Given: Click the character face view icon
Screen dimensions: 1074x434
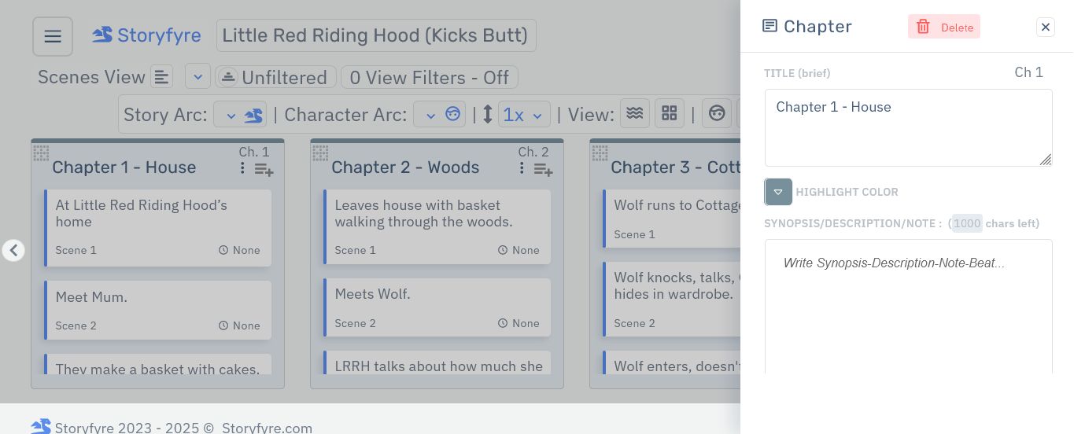Looking at the screenshot, I should click(716, 114).
